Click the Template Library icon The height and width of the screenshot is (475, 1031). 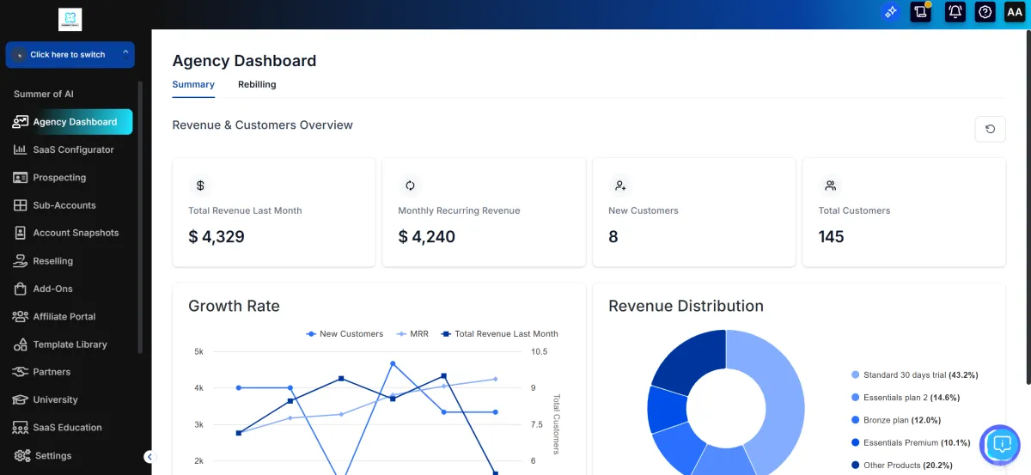coord(21,344)
